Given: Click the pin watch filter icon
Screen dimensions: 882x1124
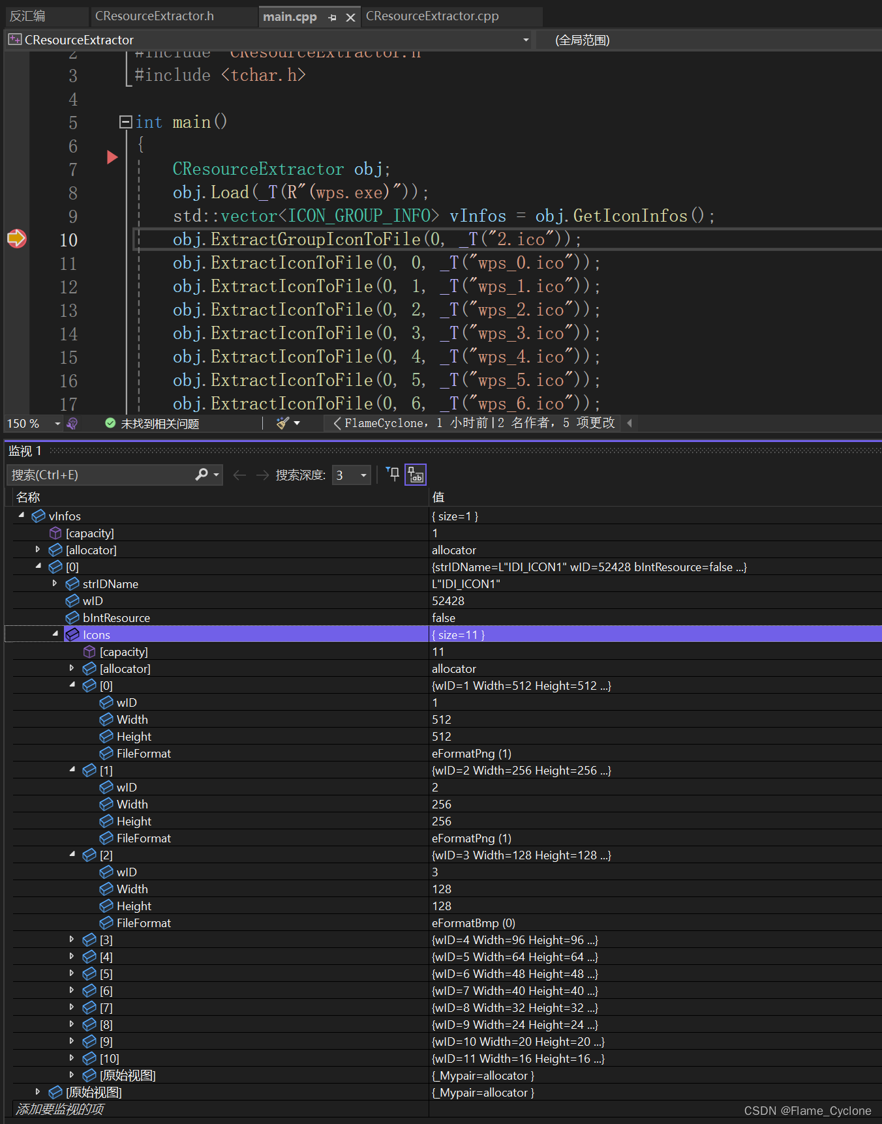Looking at the screenshot, I should tap(393, 474).
